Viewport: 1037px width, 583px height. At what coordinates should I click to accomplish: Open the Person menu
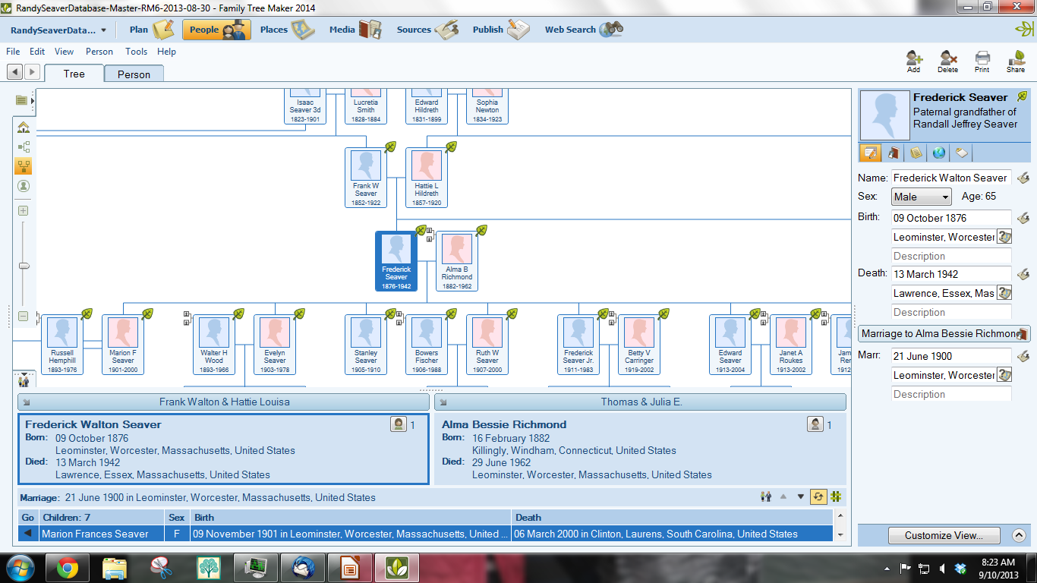click(x=99, y=52)
